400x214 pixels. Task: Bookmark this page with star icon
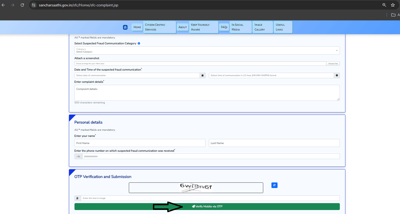click(393, 5)
